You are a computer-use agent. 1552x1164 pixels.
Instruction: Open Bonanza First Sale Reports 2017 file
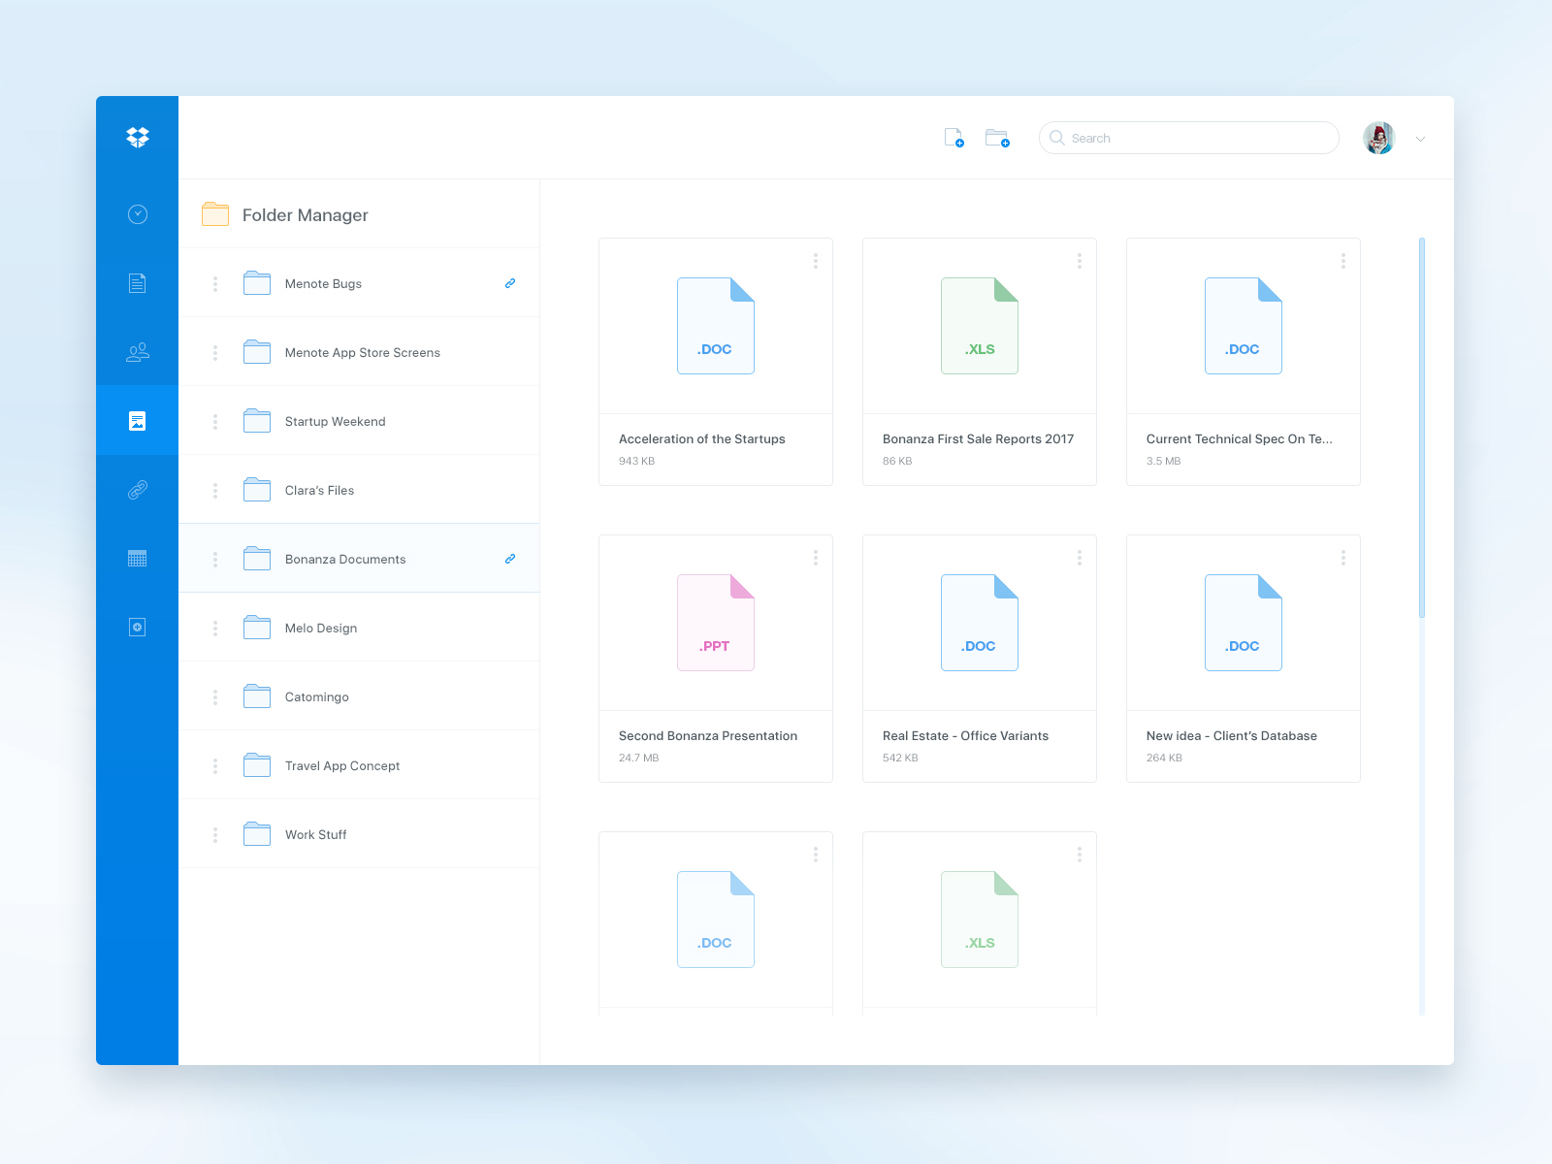pyautogui.click(x=979, y=361)
